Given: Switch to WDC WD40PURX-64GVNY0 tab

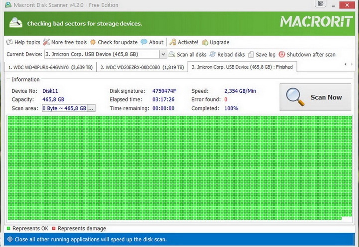Looking at the screenshot, I should pos(50,67).
